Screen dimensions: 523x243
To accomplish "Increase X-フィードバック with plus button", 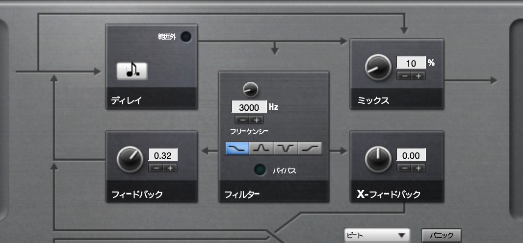I will click(418, 168).
